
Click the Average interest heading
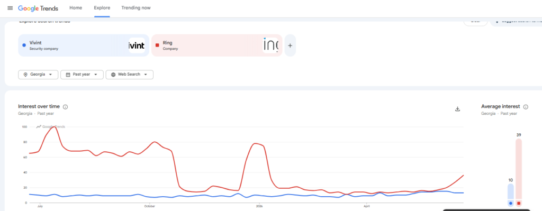pos(501,106)
